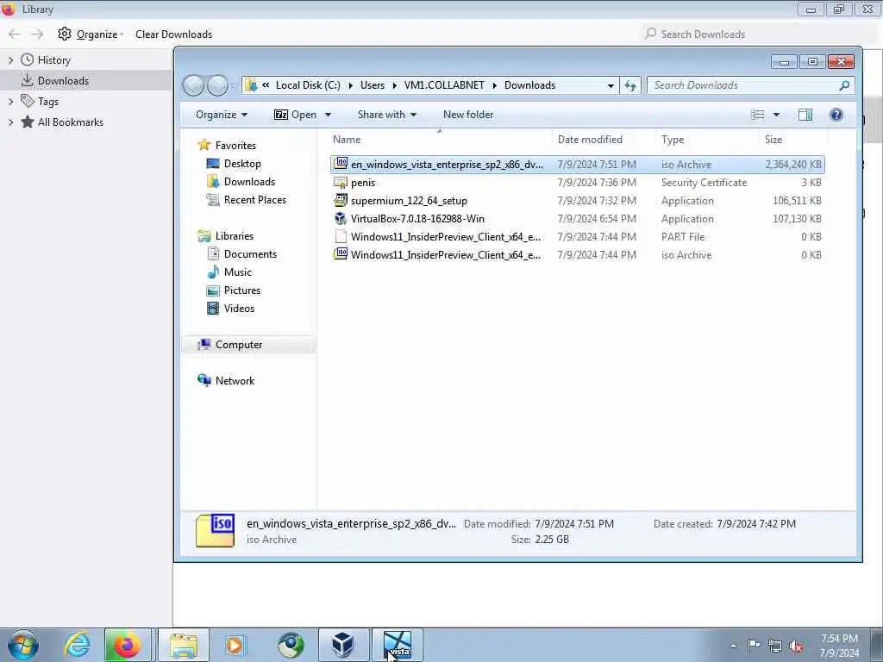Select Downloads under Favorites in Explorer
Image resolution: width=883 pixels, height=662 pixels.
[249, 182]
